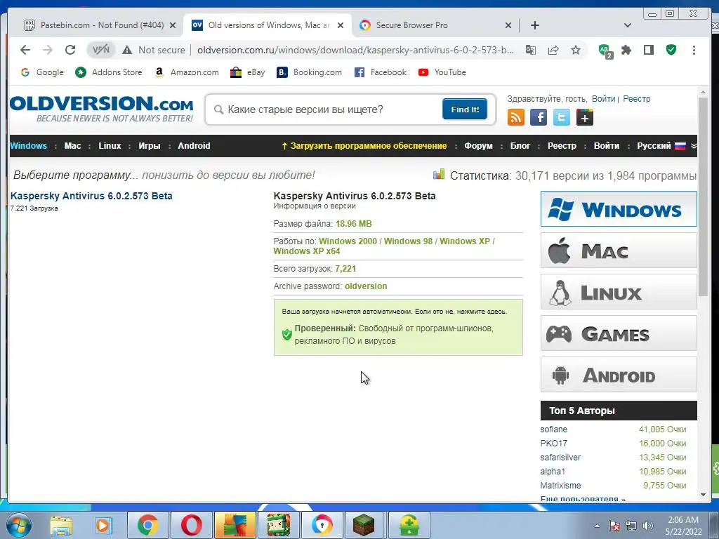Screen dimensions: 719x539
Task: Open the Not secure site info
Action: point(154,50)
